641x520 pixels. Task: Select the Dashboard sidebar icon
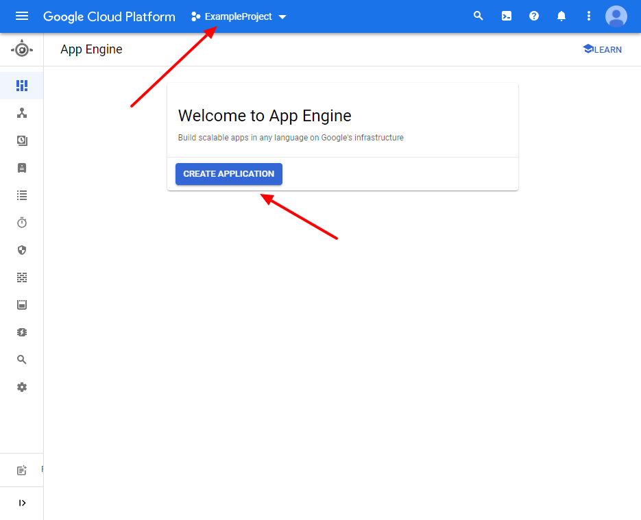[x=22, y=86]
